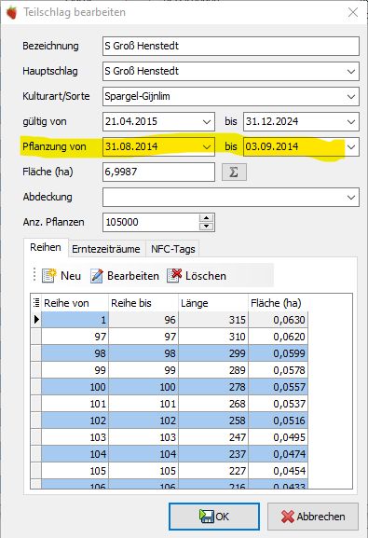Open Pflanzung bis date dropdown
This screenshot has height=538, width=368.
pos(351,146)
